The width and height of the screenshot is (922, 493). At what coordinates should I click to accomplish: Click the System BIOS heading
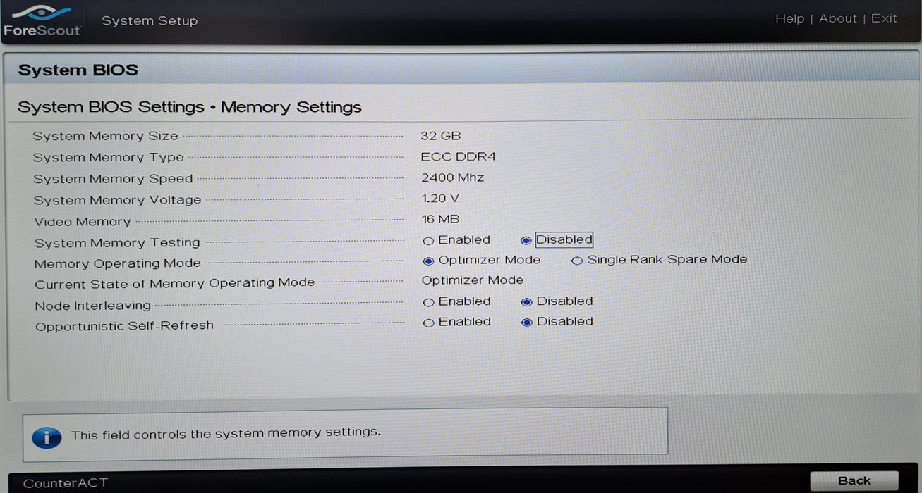78,70
